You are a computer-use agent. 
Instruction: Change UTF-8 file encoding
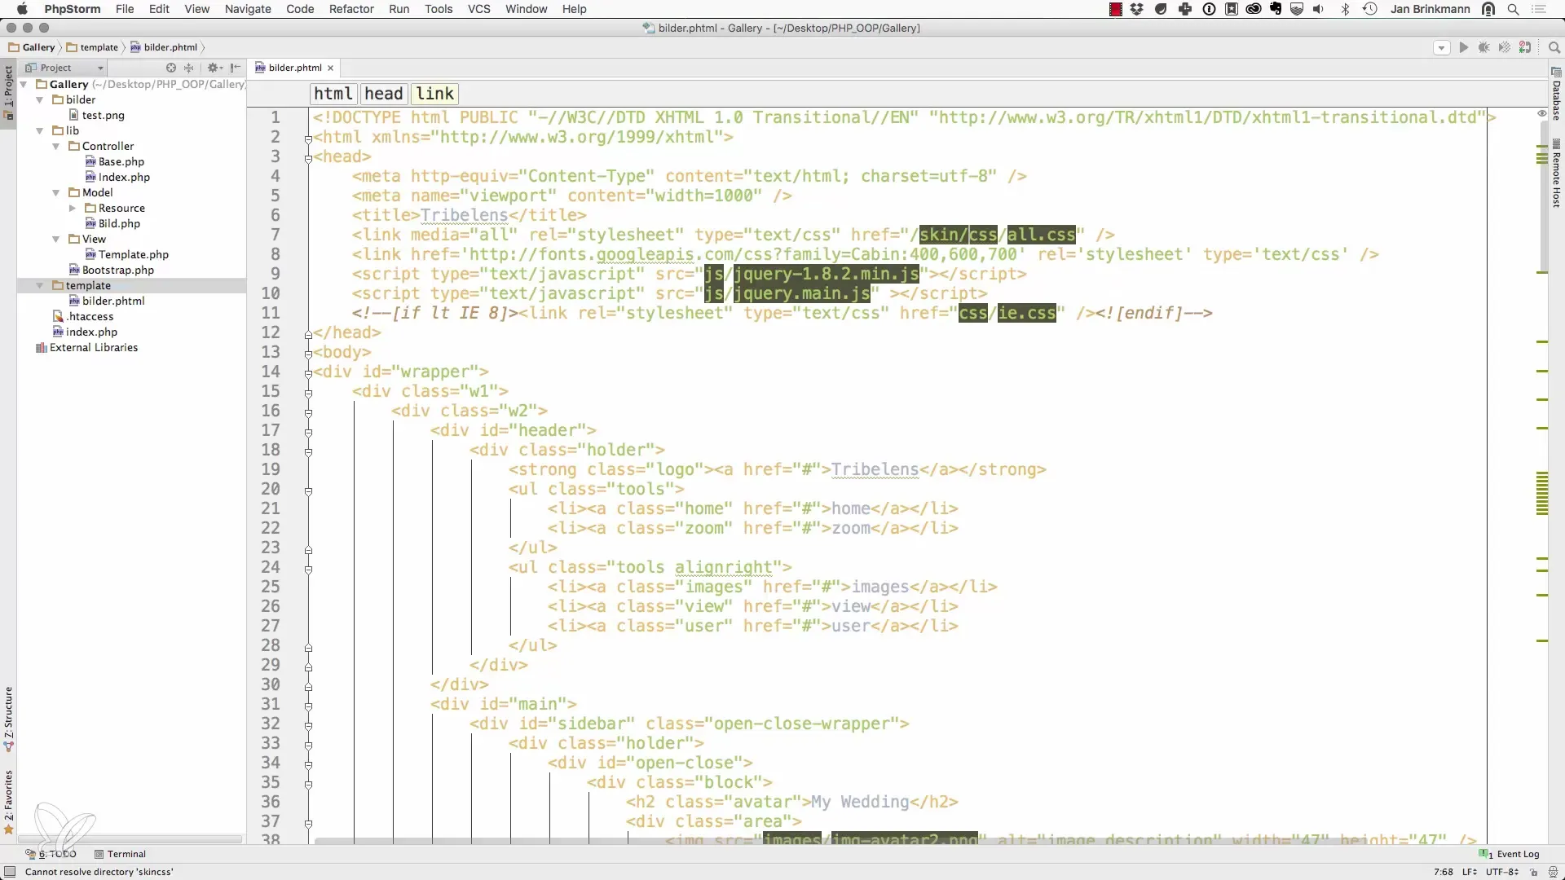[1501, 872]
